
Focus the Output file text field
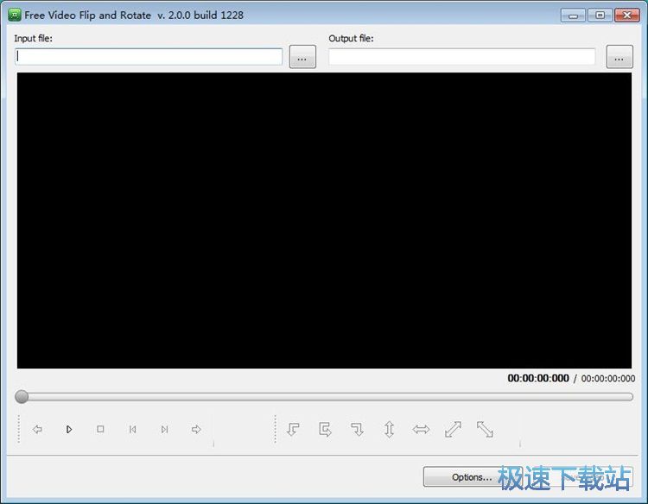(461, 57)
